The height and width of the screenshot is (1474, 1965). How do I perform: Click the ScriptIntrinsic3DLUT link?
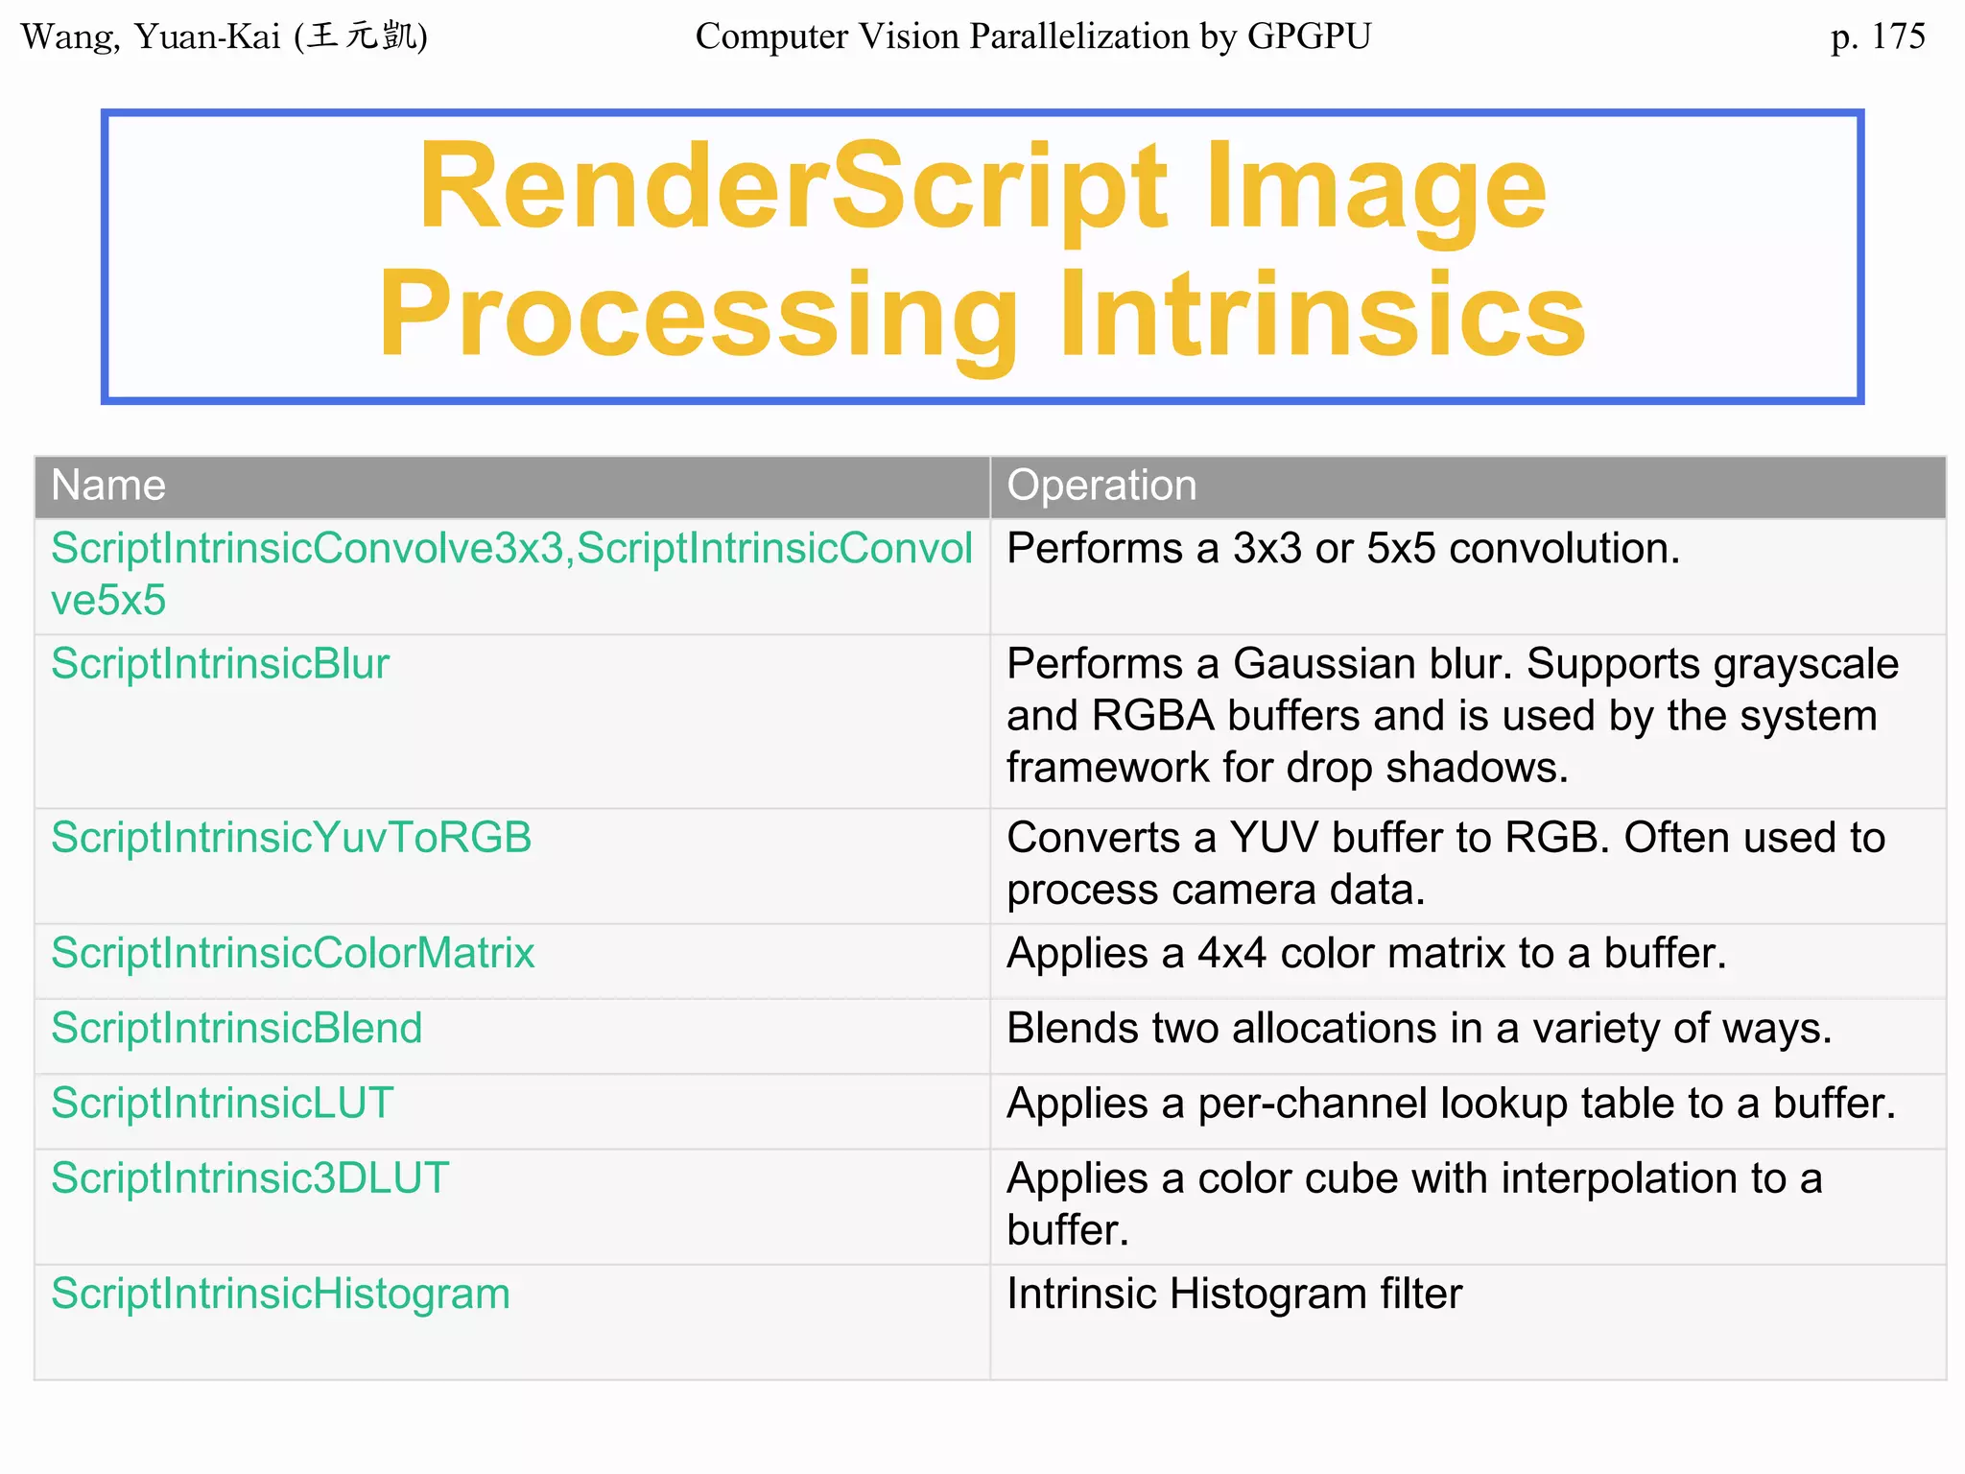[249, 1177]
